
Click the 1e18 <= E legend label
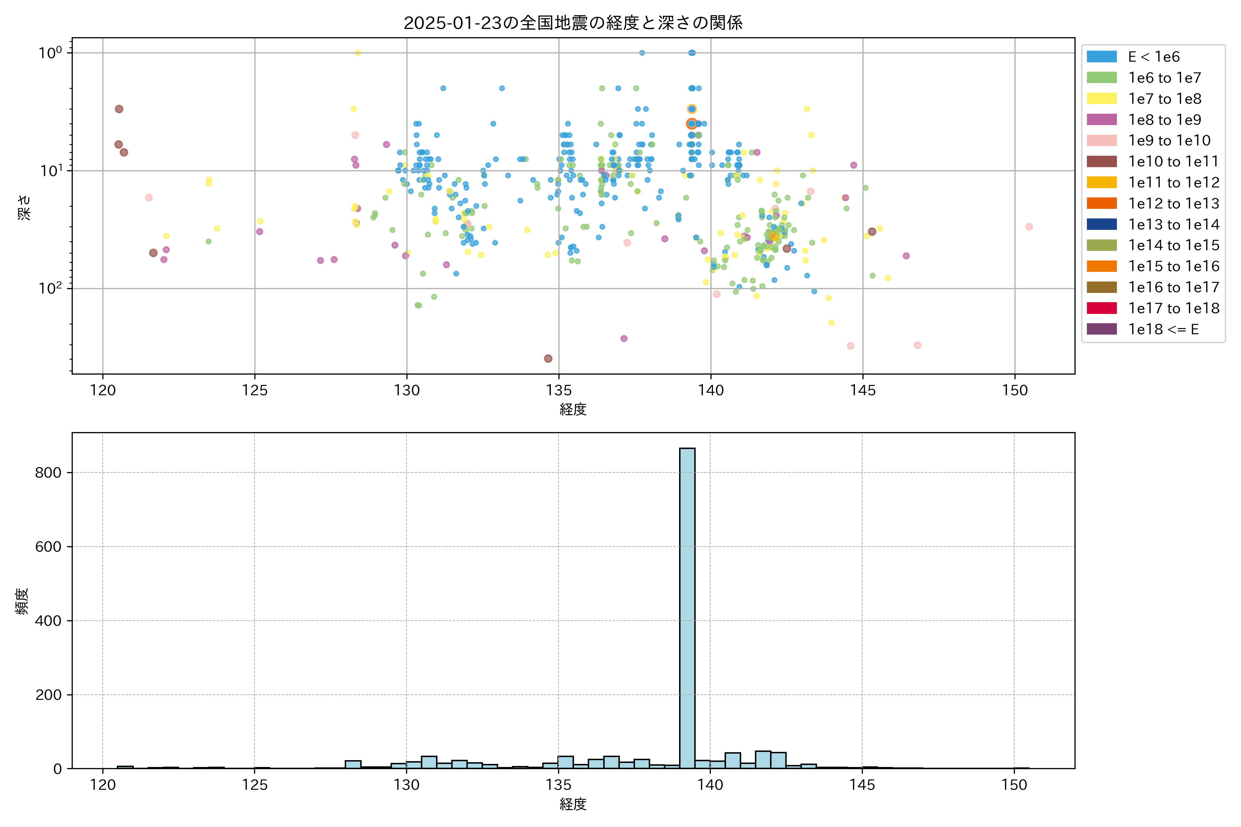[1163, 329]
